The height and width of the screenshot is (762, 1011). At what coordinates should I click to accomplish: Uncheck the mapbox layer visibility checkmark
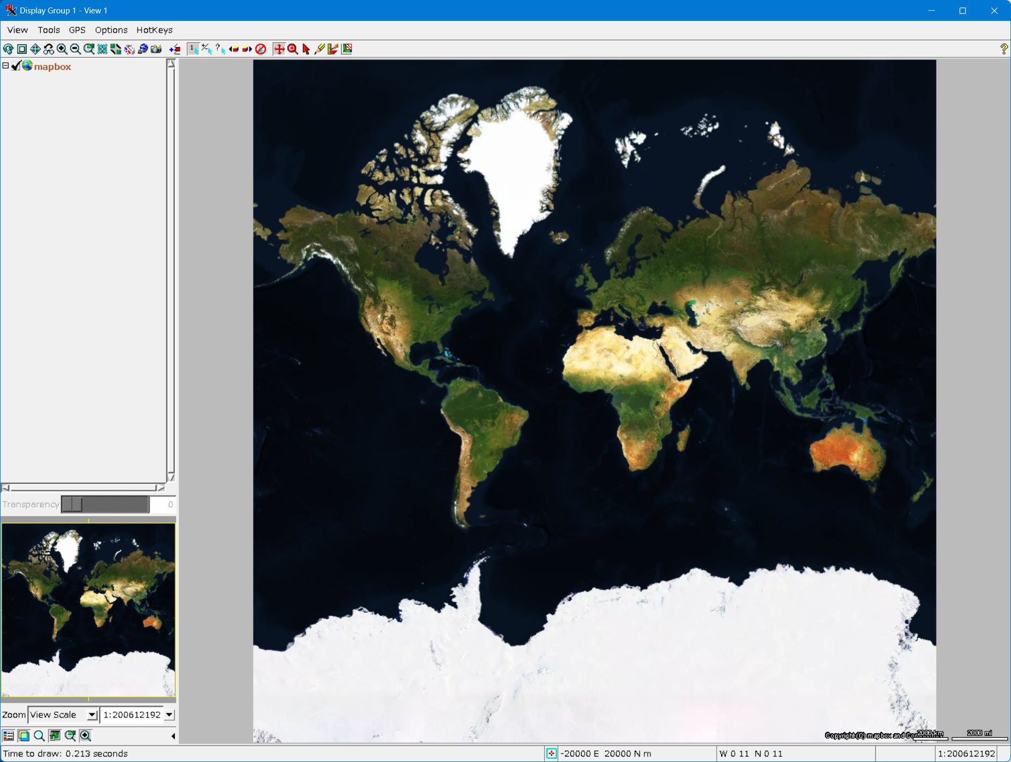(x=16, y=66)
